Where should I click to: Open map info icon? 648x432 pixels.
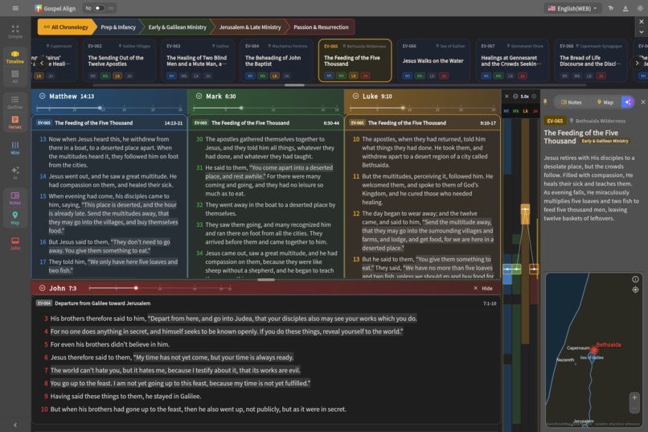coord(635,279)
